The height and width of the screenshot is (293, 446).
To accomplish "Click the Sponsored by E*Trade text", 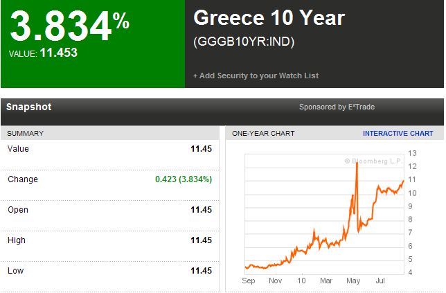I will pyautogui.click(x=337, y=107).
